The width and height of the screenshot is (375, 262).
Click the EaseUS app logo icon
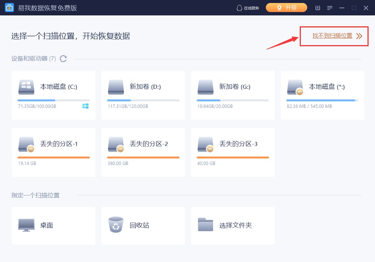click(x=9, y=8)
